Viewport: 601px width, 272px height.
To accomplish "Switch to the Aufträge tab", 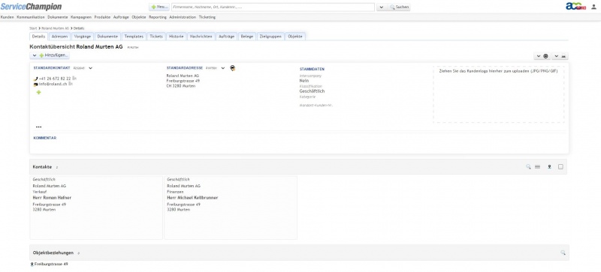I will 227,37.
